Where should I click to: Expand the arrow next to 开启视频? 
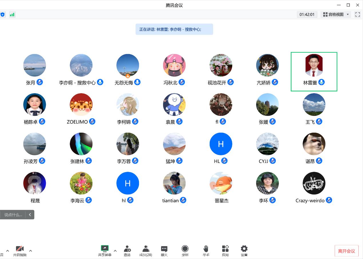pos(31,251)
